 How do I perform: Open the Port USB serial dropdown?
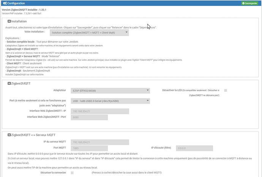coord(110,101)
